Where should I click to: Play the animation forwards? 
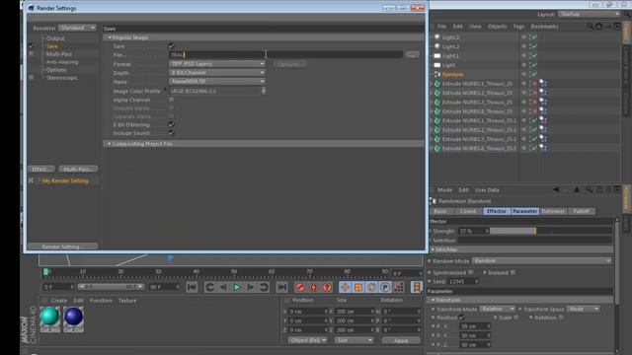click(237, 287)
